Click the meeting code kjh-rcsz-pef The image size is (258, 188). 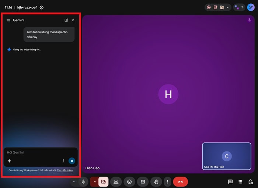(x=27, y=7)
